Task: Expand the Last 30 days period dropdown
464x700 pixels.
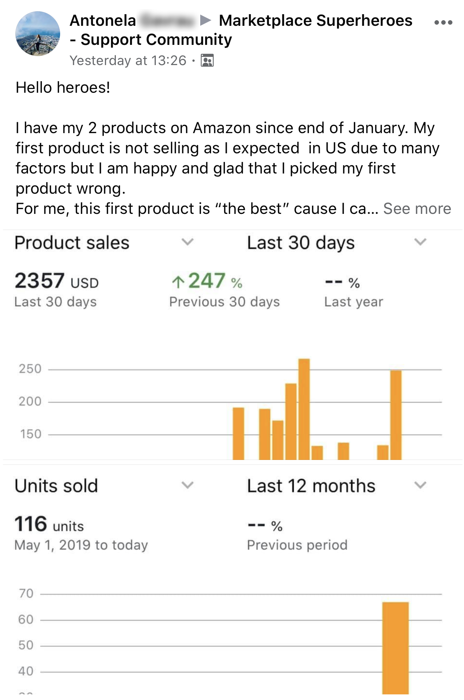Action: point(420,242)
